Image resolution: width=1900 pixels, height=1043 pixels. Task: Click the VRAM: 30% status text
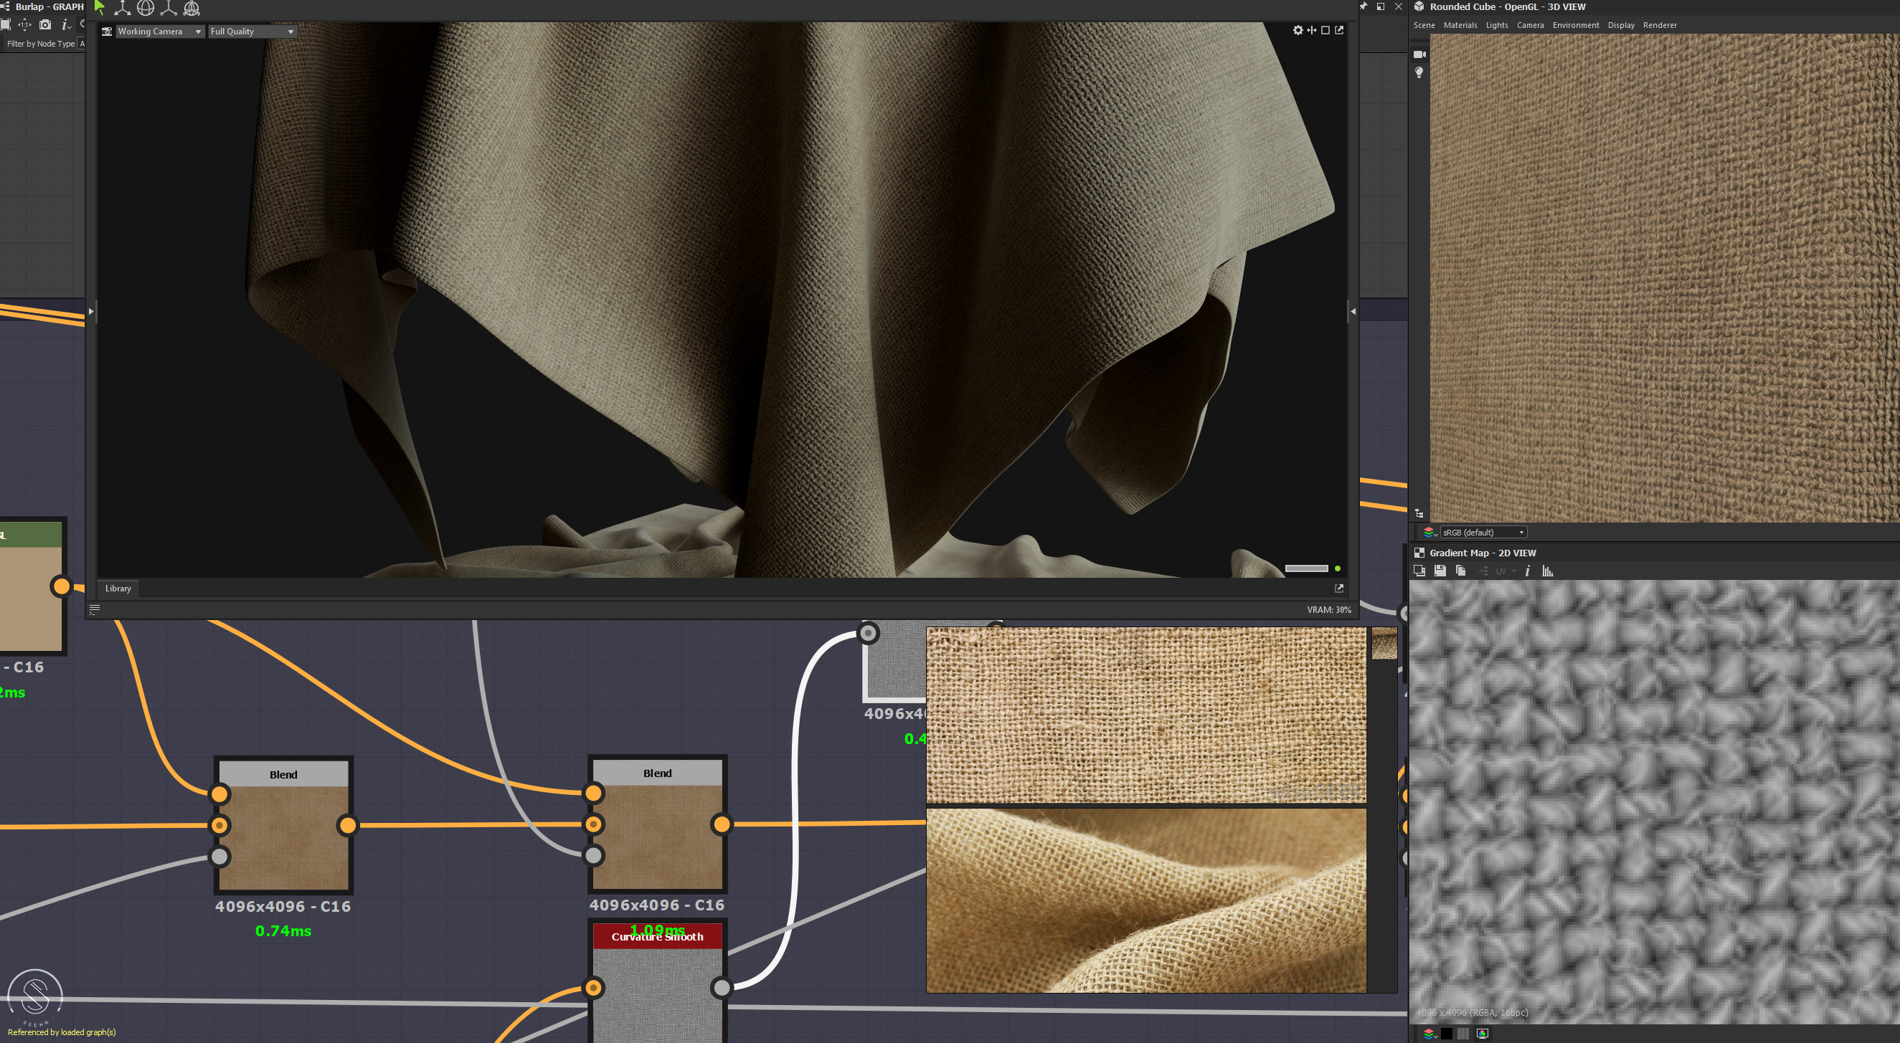coord(1328,609)
